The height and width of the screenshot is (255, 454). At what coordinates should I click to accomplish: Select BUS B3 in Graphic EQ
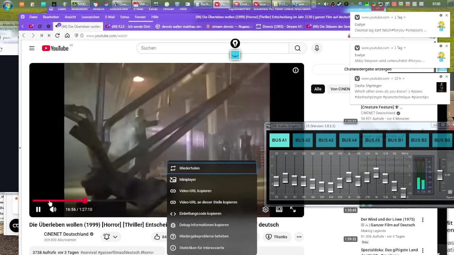pos(442,140)
